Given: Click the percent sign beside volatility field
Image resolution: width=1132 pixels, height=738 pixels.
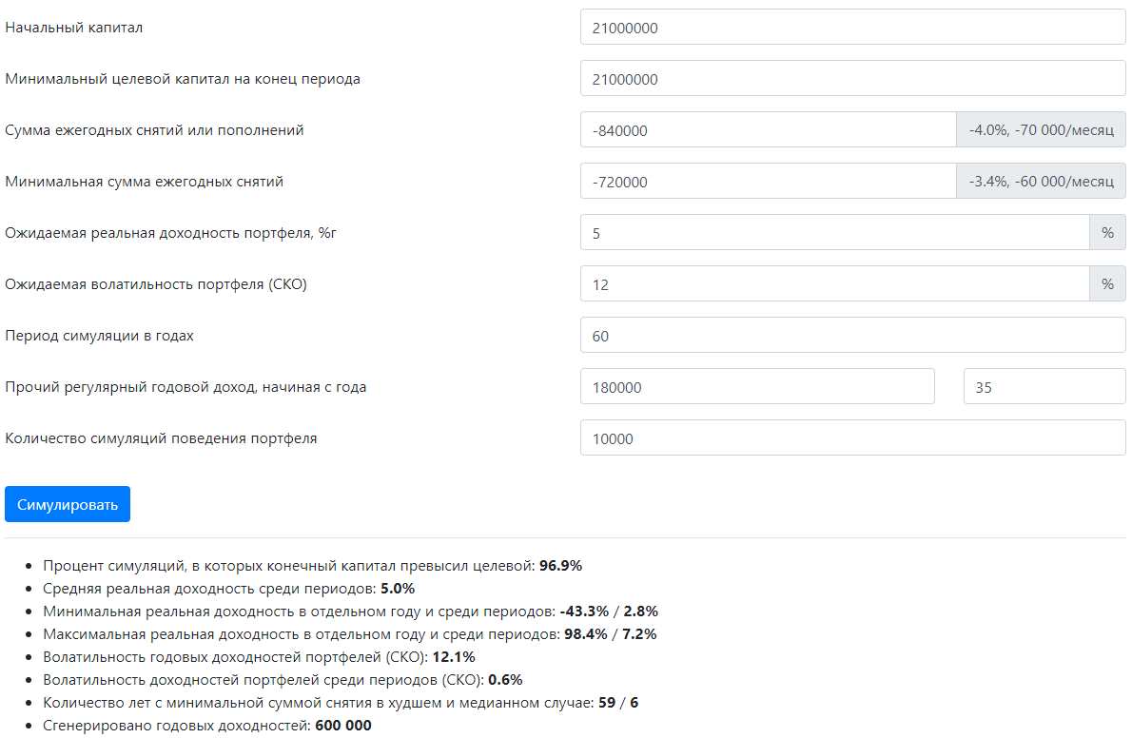Looking at the screenshot, I should pyautogui.click(x=1107, y=283).
